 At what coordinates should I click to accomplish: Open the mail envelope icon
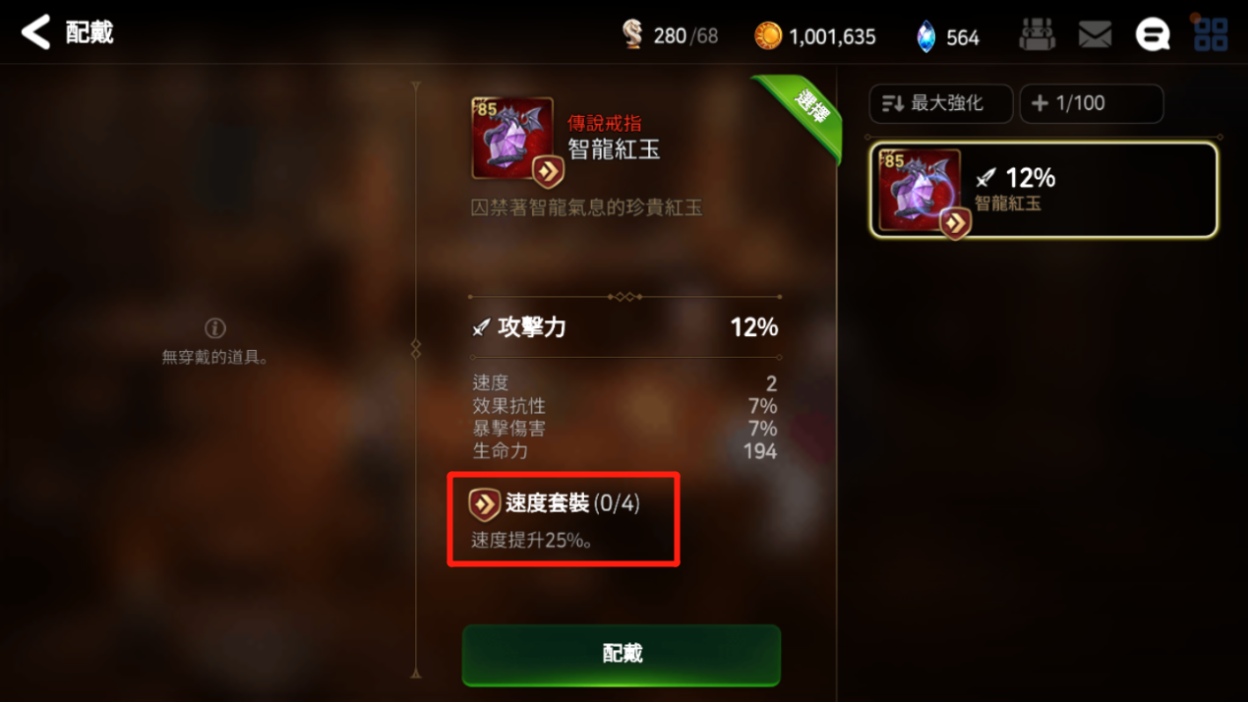[1095, 35]
